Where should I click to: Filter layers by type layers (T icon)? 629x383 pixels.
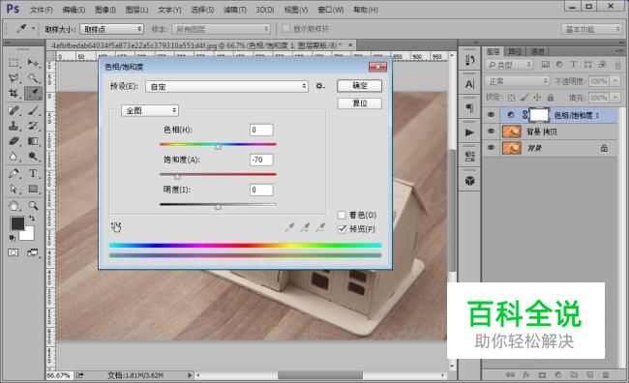pyautogui.click(x=573, y=64)
